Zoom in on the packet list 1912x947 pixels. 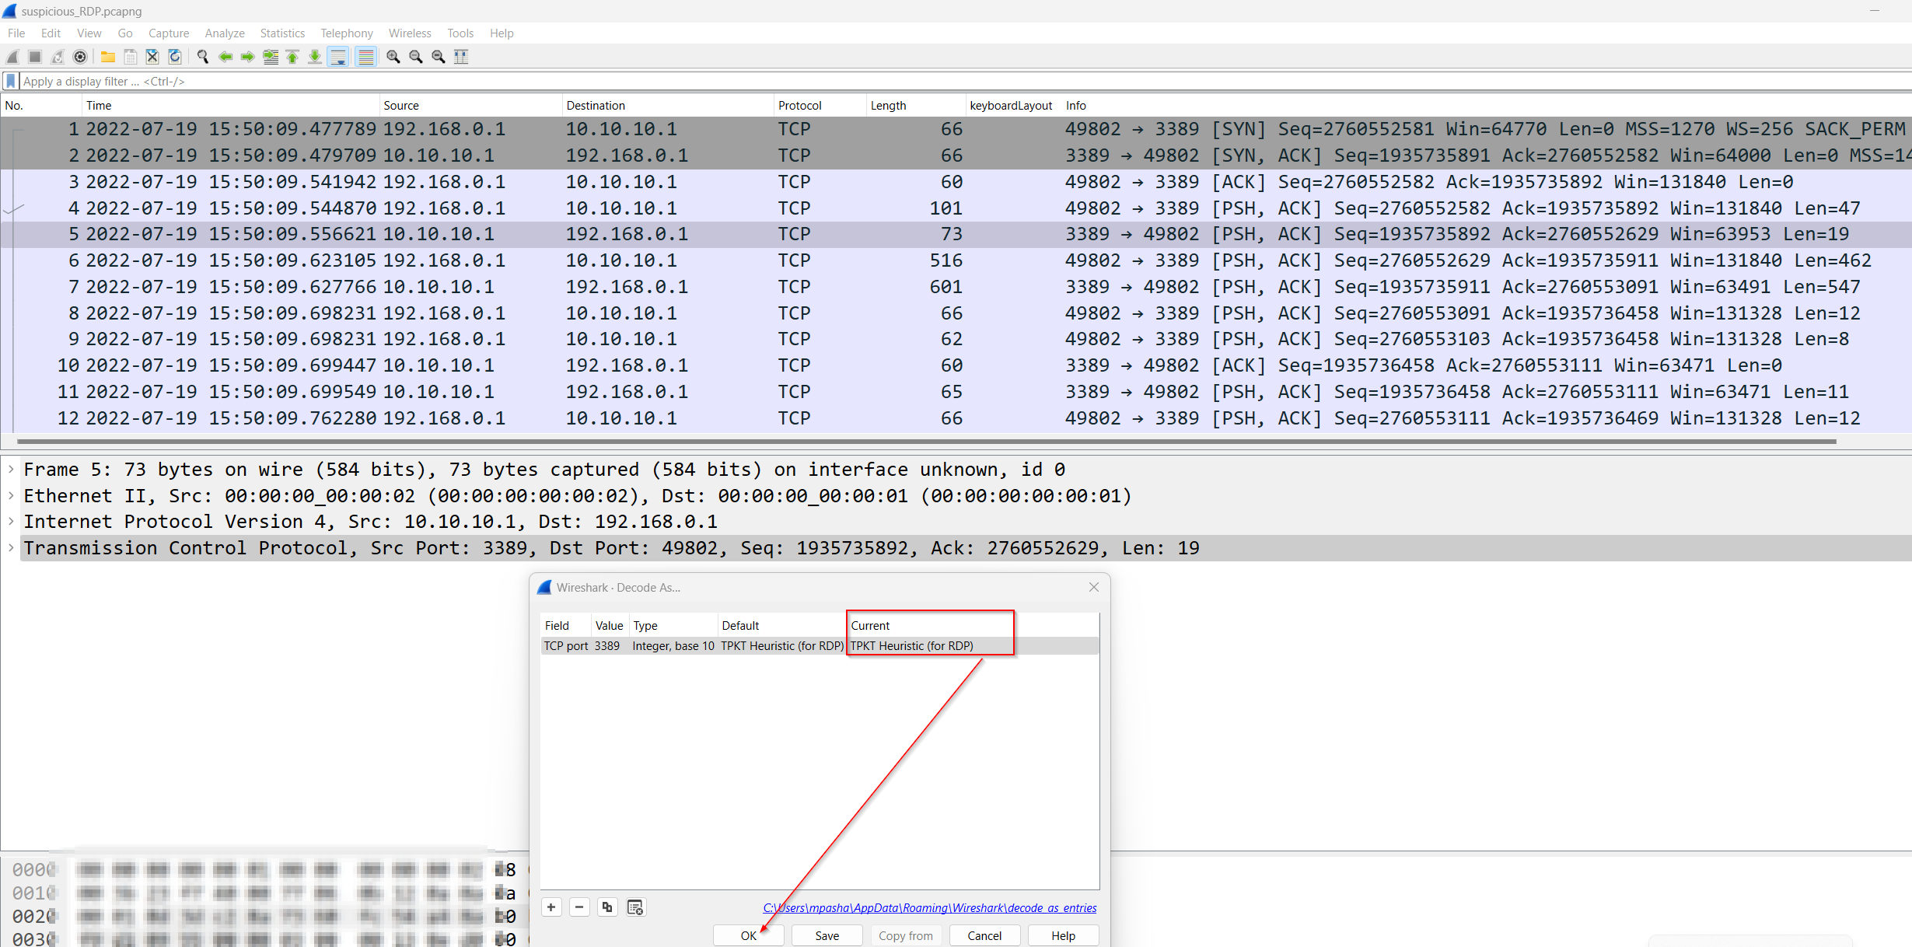393,57
